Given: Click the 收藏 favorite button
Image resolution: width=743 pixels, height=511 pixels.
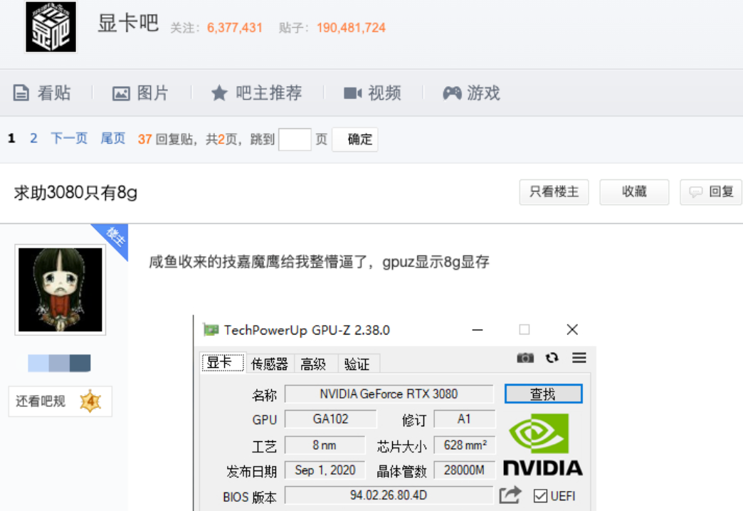Looking at the screenshot, I should [x=634, y=191].
